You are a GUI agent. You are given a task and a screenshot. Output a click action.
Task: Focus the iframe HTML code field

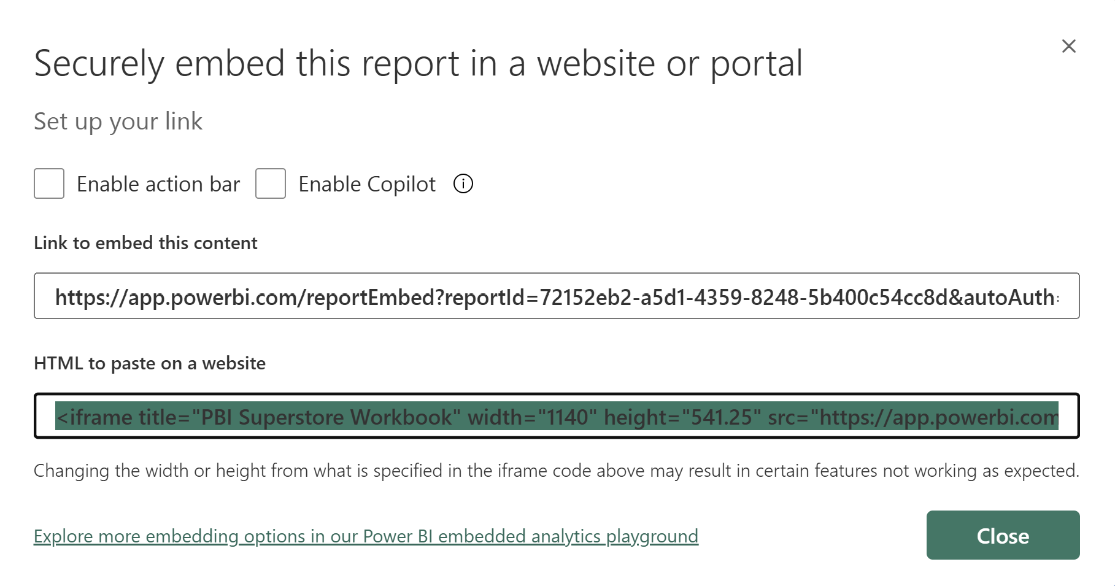(x=557, y=416)
